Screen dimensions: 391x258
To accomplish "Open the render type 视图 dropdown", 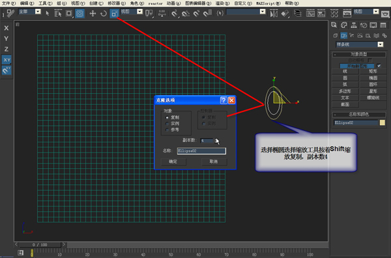I will (376, 12).
